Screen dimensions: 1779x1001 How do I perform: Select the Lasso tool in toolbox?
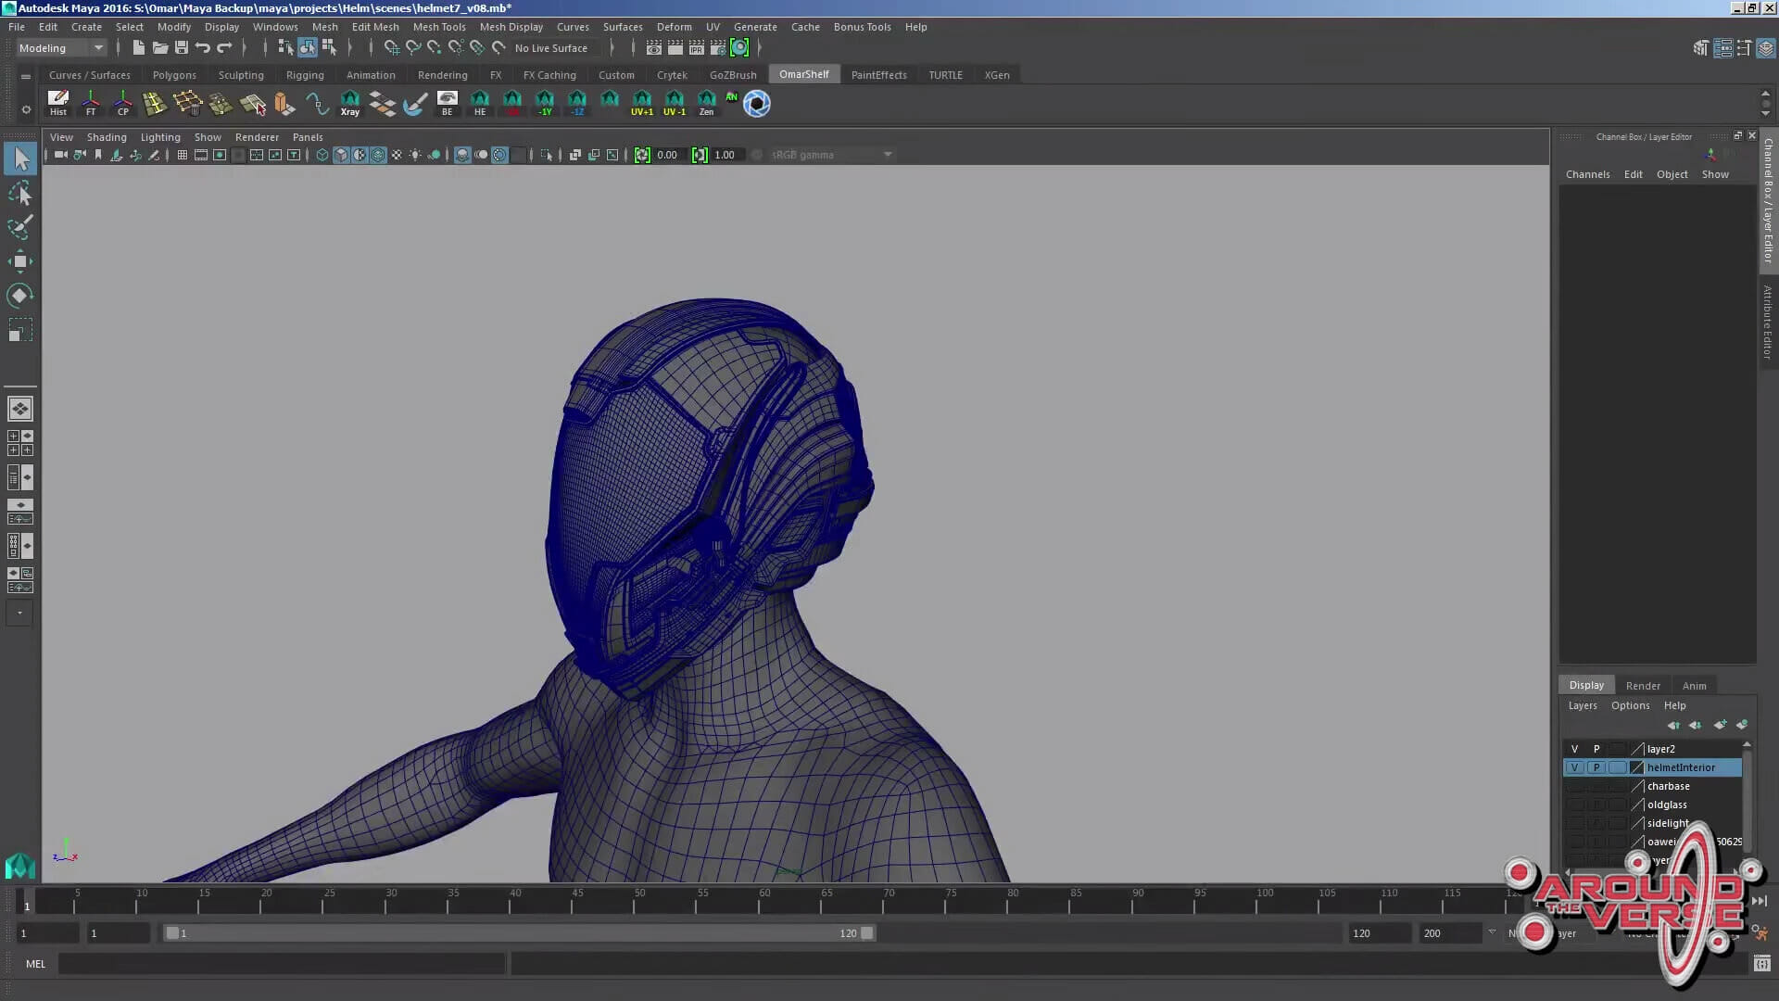coord(19,193)
